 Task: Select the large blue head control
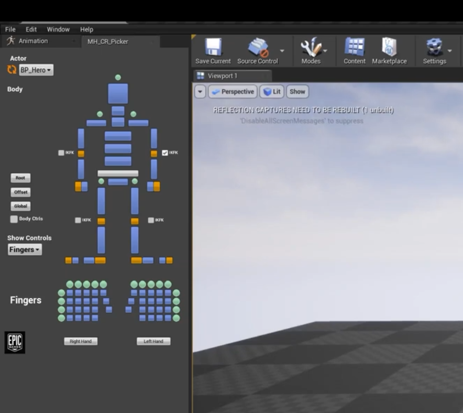coord(118,93)
